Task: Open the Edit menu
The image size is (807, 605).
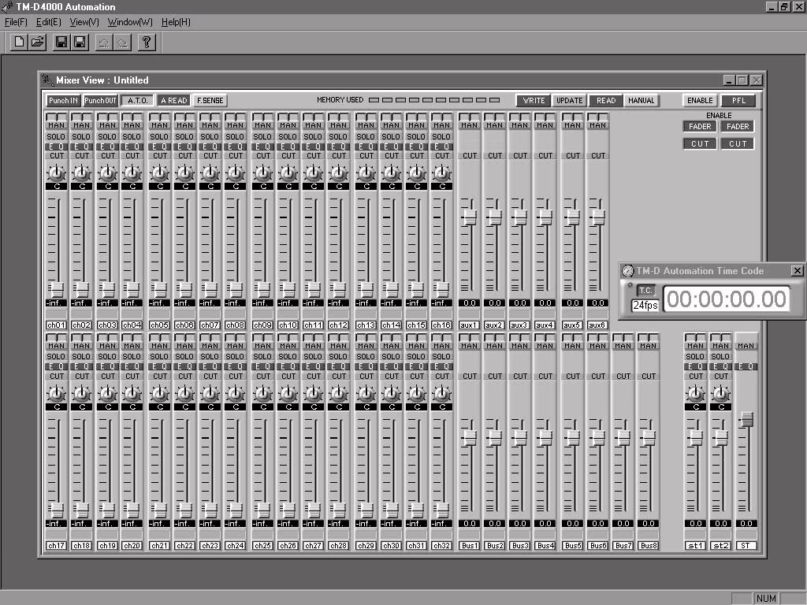Action: (48, 22)
